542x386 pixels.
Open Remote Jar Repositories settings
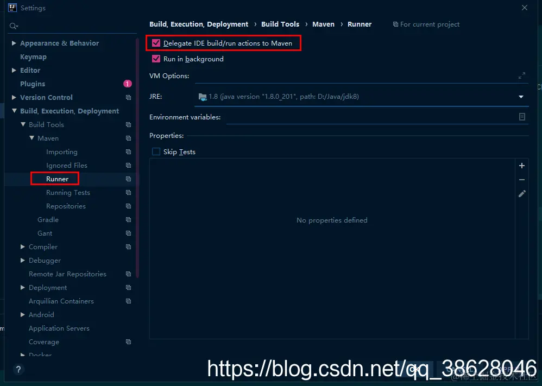tap(67, 274)
